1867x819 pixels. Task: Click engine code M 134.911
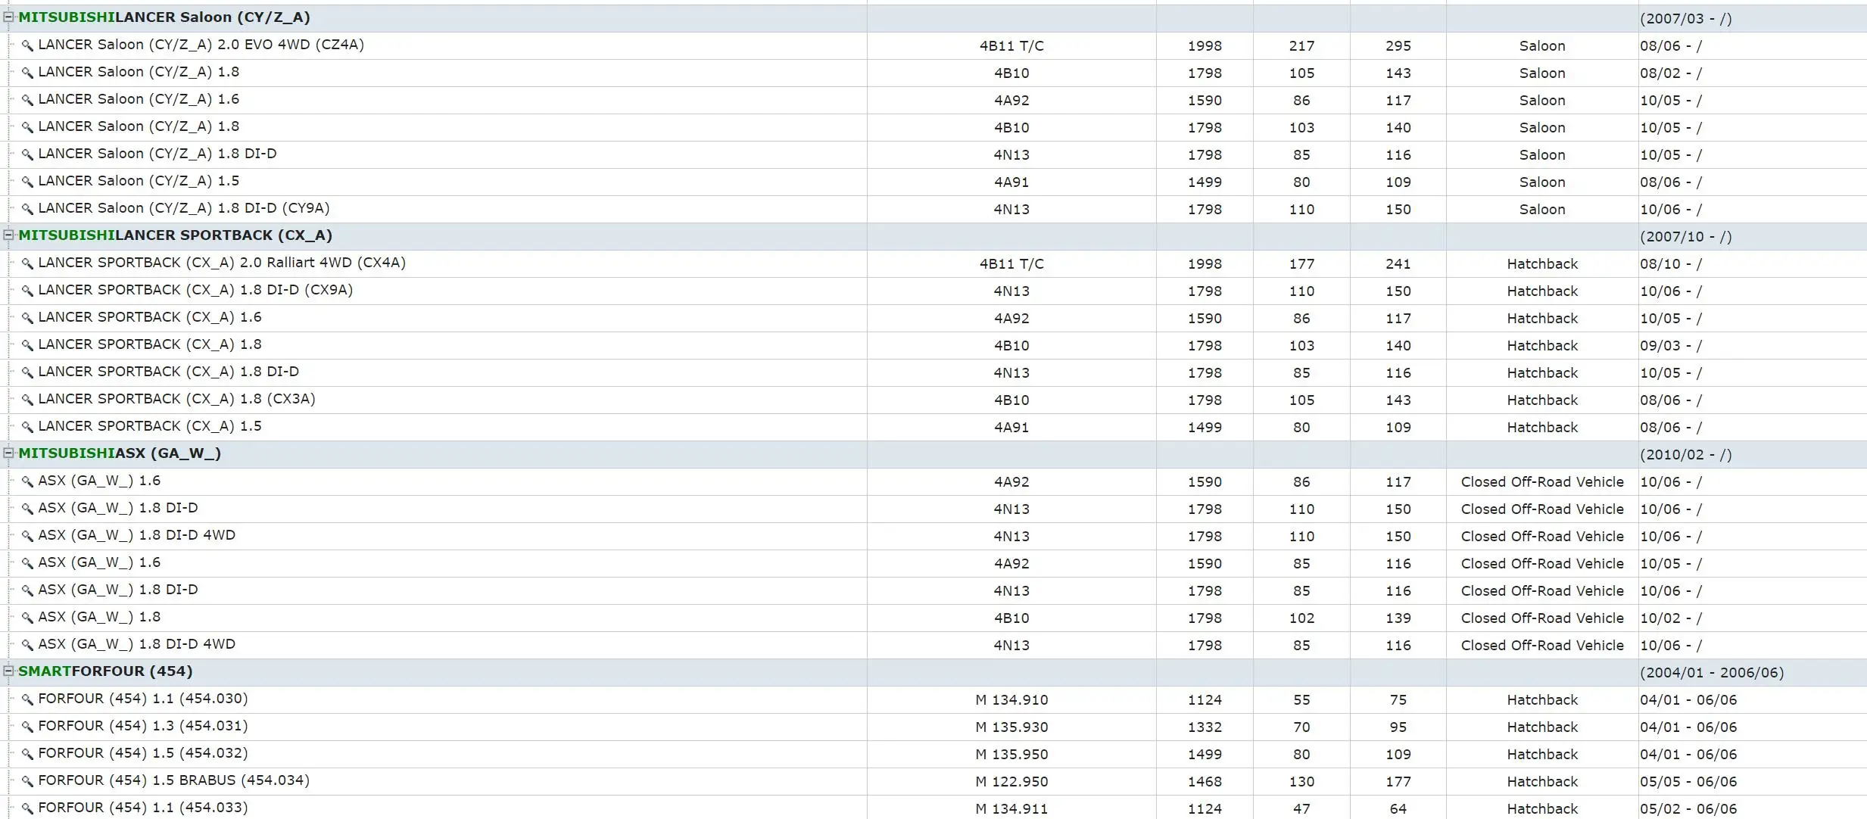tap(1011, 809)
